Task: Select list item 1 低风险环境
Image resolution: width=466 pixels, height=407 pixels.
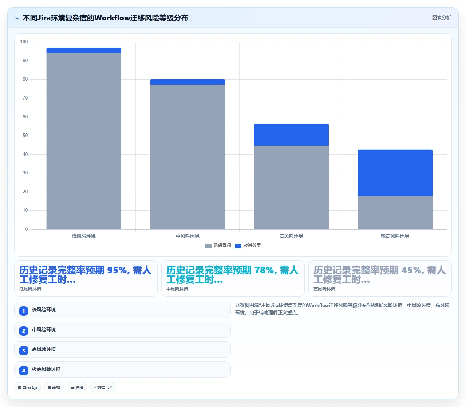Action: (x=122, y=310)
